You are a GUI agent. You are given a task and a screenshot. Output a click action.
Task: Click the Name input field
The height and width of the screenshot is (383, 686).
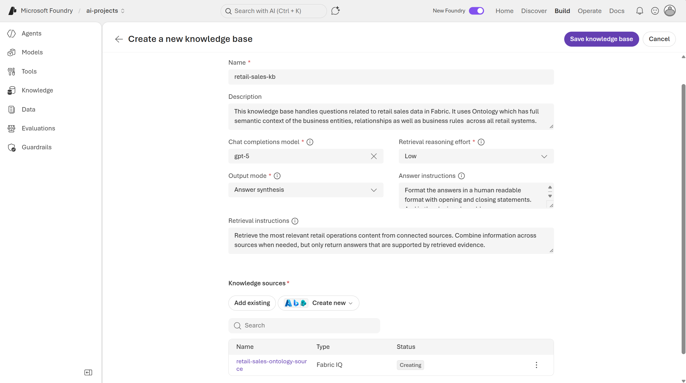pyautogui.click(x=391, y=77)
